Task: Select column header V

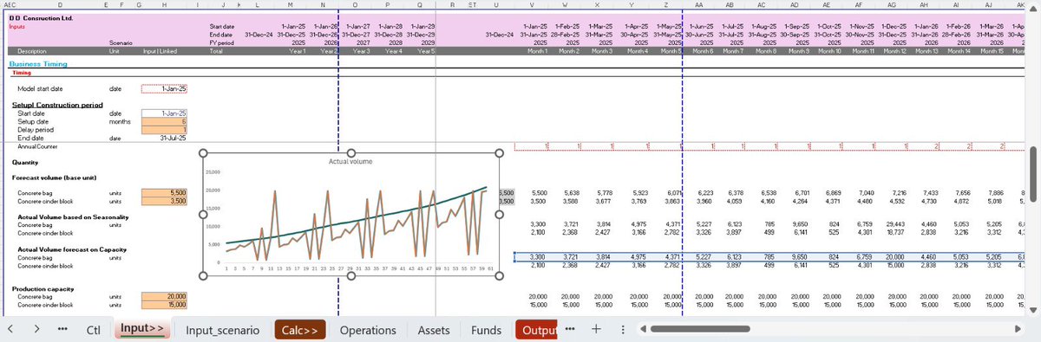Action: point(532,4)
